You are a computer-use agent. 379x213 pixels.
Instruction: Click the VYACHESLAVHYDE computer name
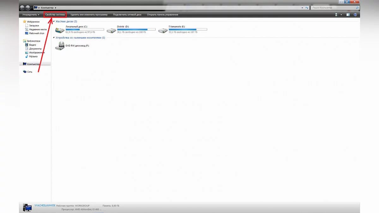(x=45, y=205)
